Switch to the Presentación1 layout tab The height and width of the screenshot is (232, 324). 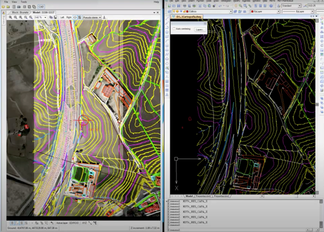tap(203, 196)
